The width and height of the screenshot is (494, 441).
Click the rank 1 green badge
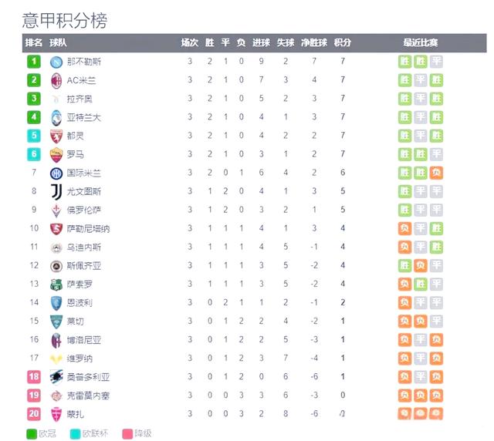33,62
